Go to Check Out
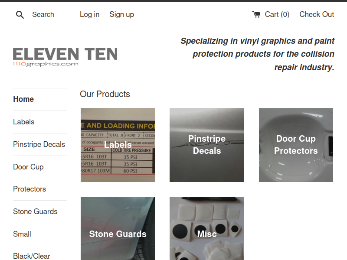The height and width of the screenshot is (260, 347). [x=317, y=14]
